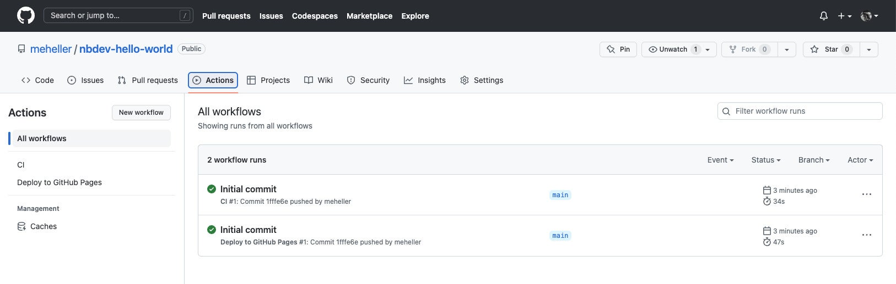Expand the Fork options dropdown arrow
Screen dimensions: 896x284
(x=787, y=49)
